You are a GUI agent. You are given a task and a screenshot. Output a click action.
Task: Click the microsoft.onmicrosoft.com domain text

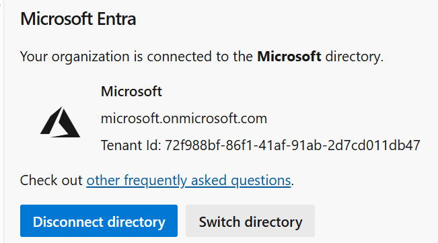184,118
